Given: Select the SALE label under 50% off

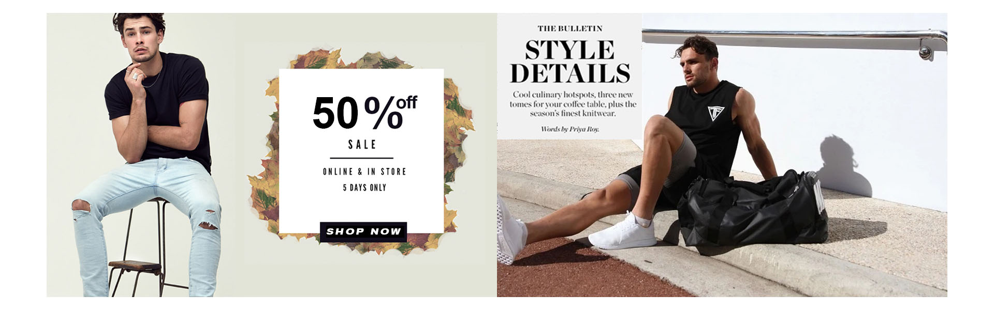Looking at the screenshot, I should (x=362, y=145).
